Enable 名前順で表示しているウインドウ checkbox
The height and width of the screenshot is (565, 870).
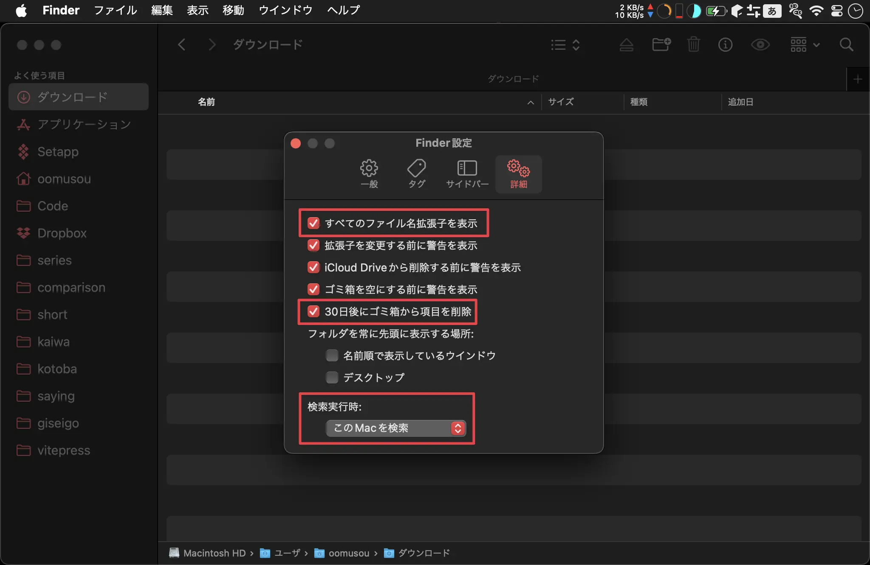click(x=332, y=355)
